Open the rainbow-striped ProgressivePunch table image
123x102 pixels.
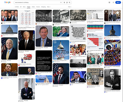(x=95, y=26)
